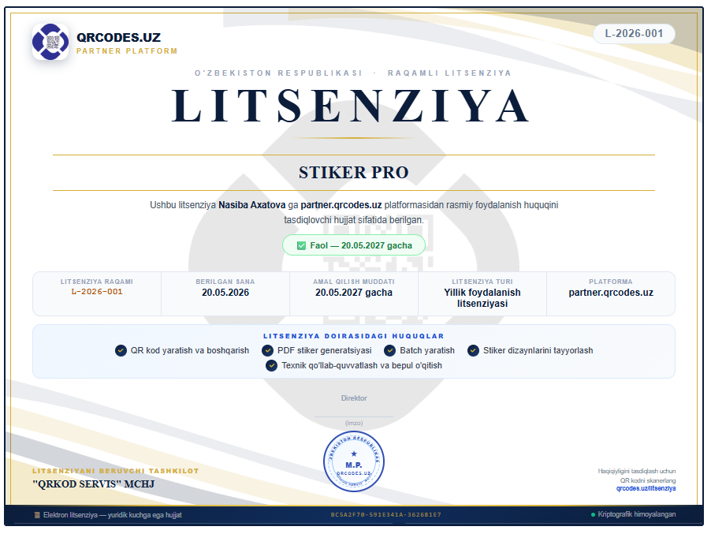Click the check icon beside Stiker dizaynlarini tayyorlash

pos(473,351)
